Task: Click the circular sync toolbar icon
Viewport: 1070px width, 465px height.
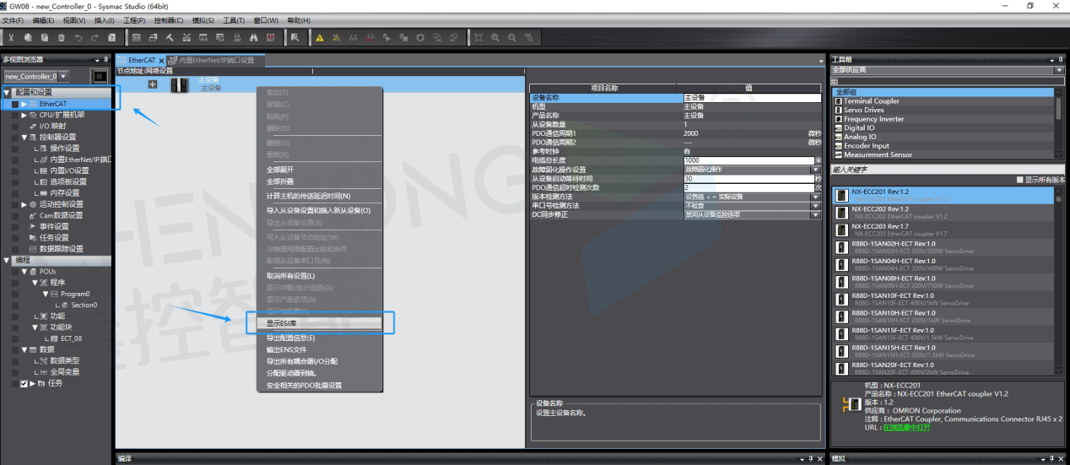Action: click(420, 37)
